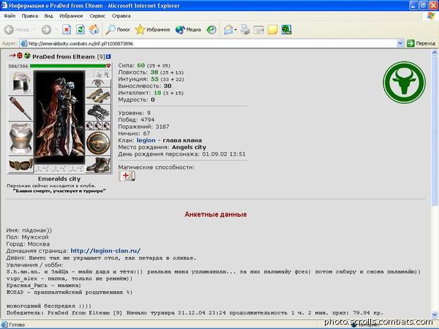Viewport: 439px width, 329px height.
Task: Open the Вид menu
Action: [48, 16]
